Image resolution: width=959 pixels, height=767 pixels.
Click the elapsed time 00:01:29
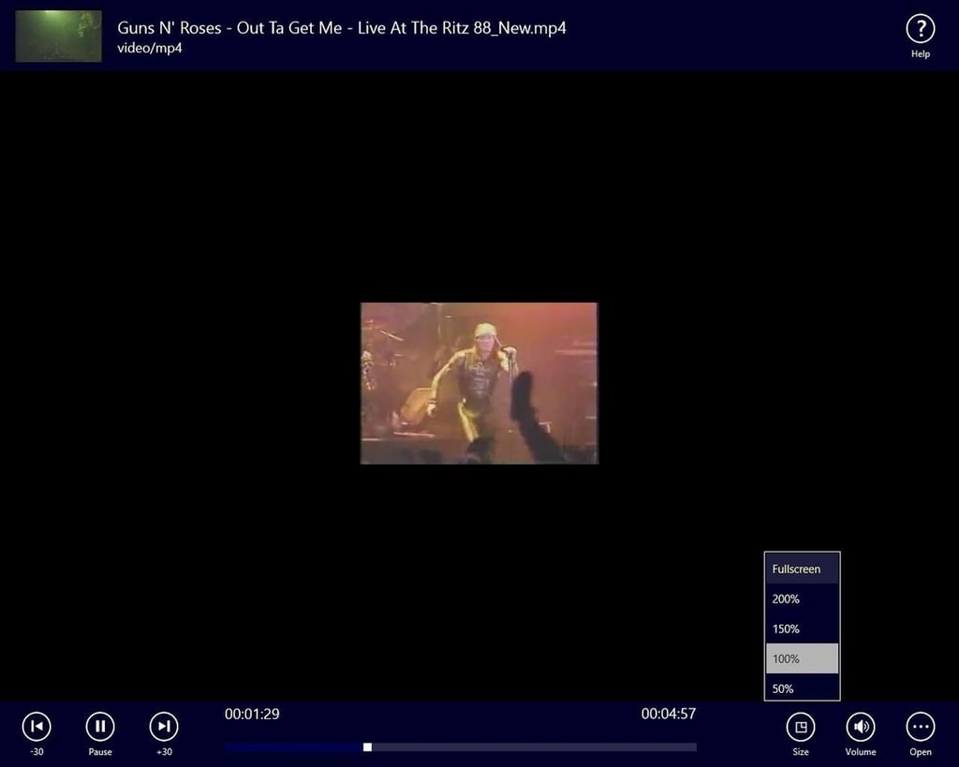point(252,714)
